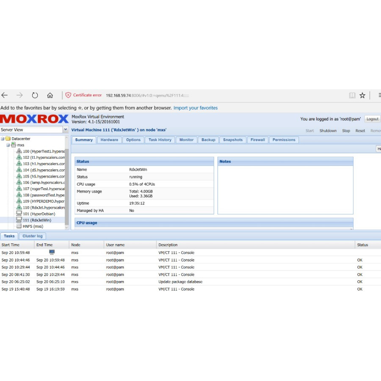The width and height of the screenshot is (381, 381).
Task: Select HNFS (mxs) storage in the tree
Action: pos(33,226)
